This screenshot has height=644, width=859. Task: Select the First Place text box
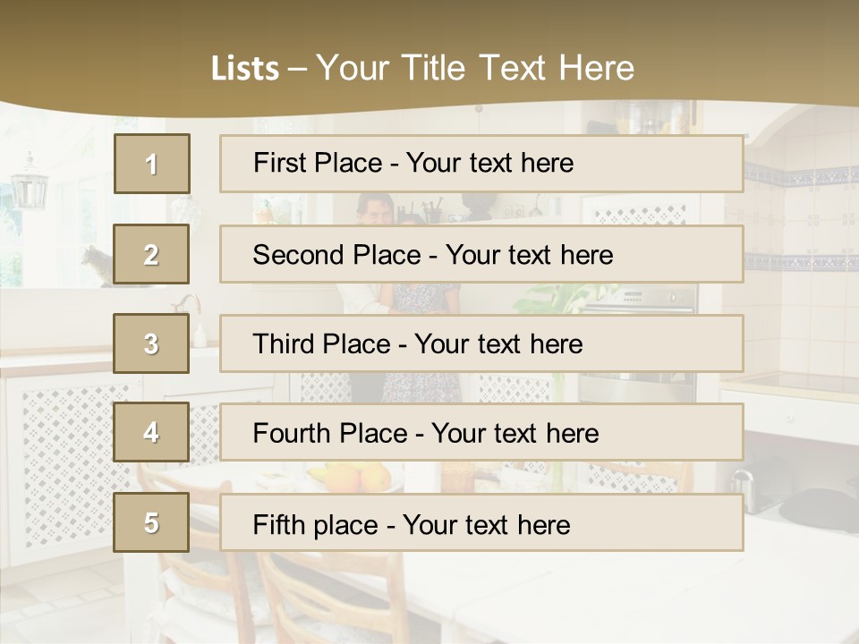pyautogui.click(x=481, y=164)
